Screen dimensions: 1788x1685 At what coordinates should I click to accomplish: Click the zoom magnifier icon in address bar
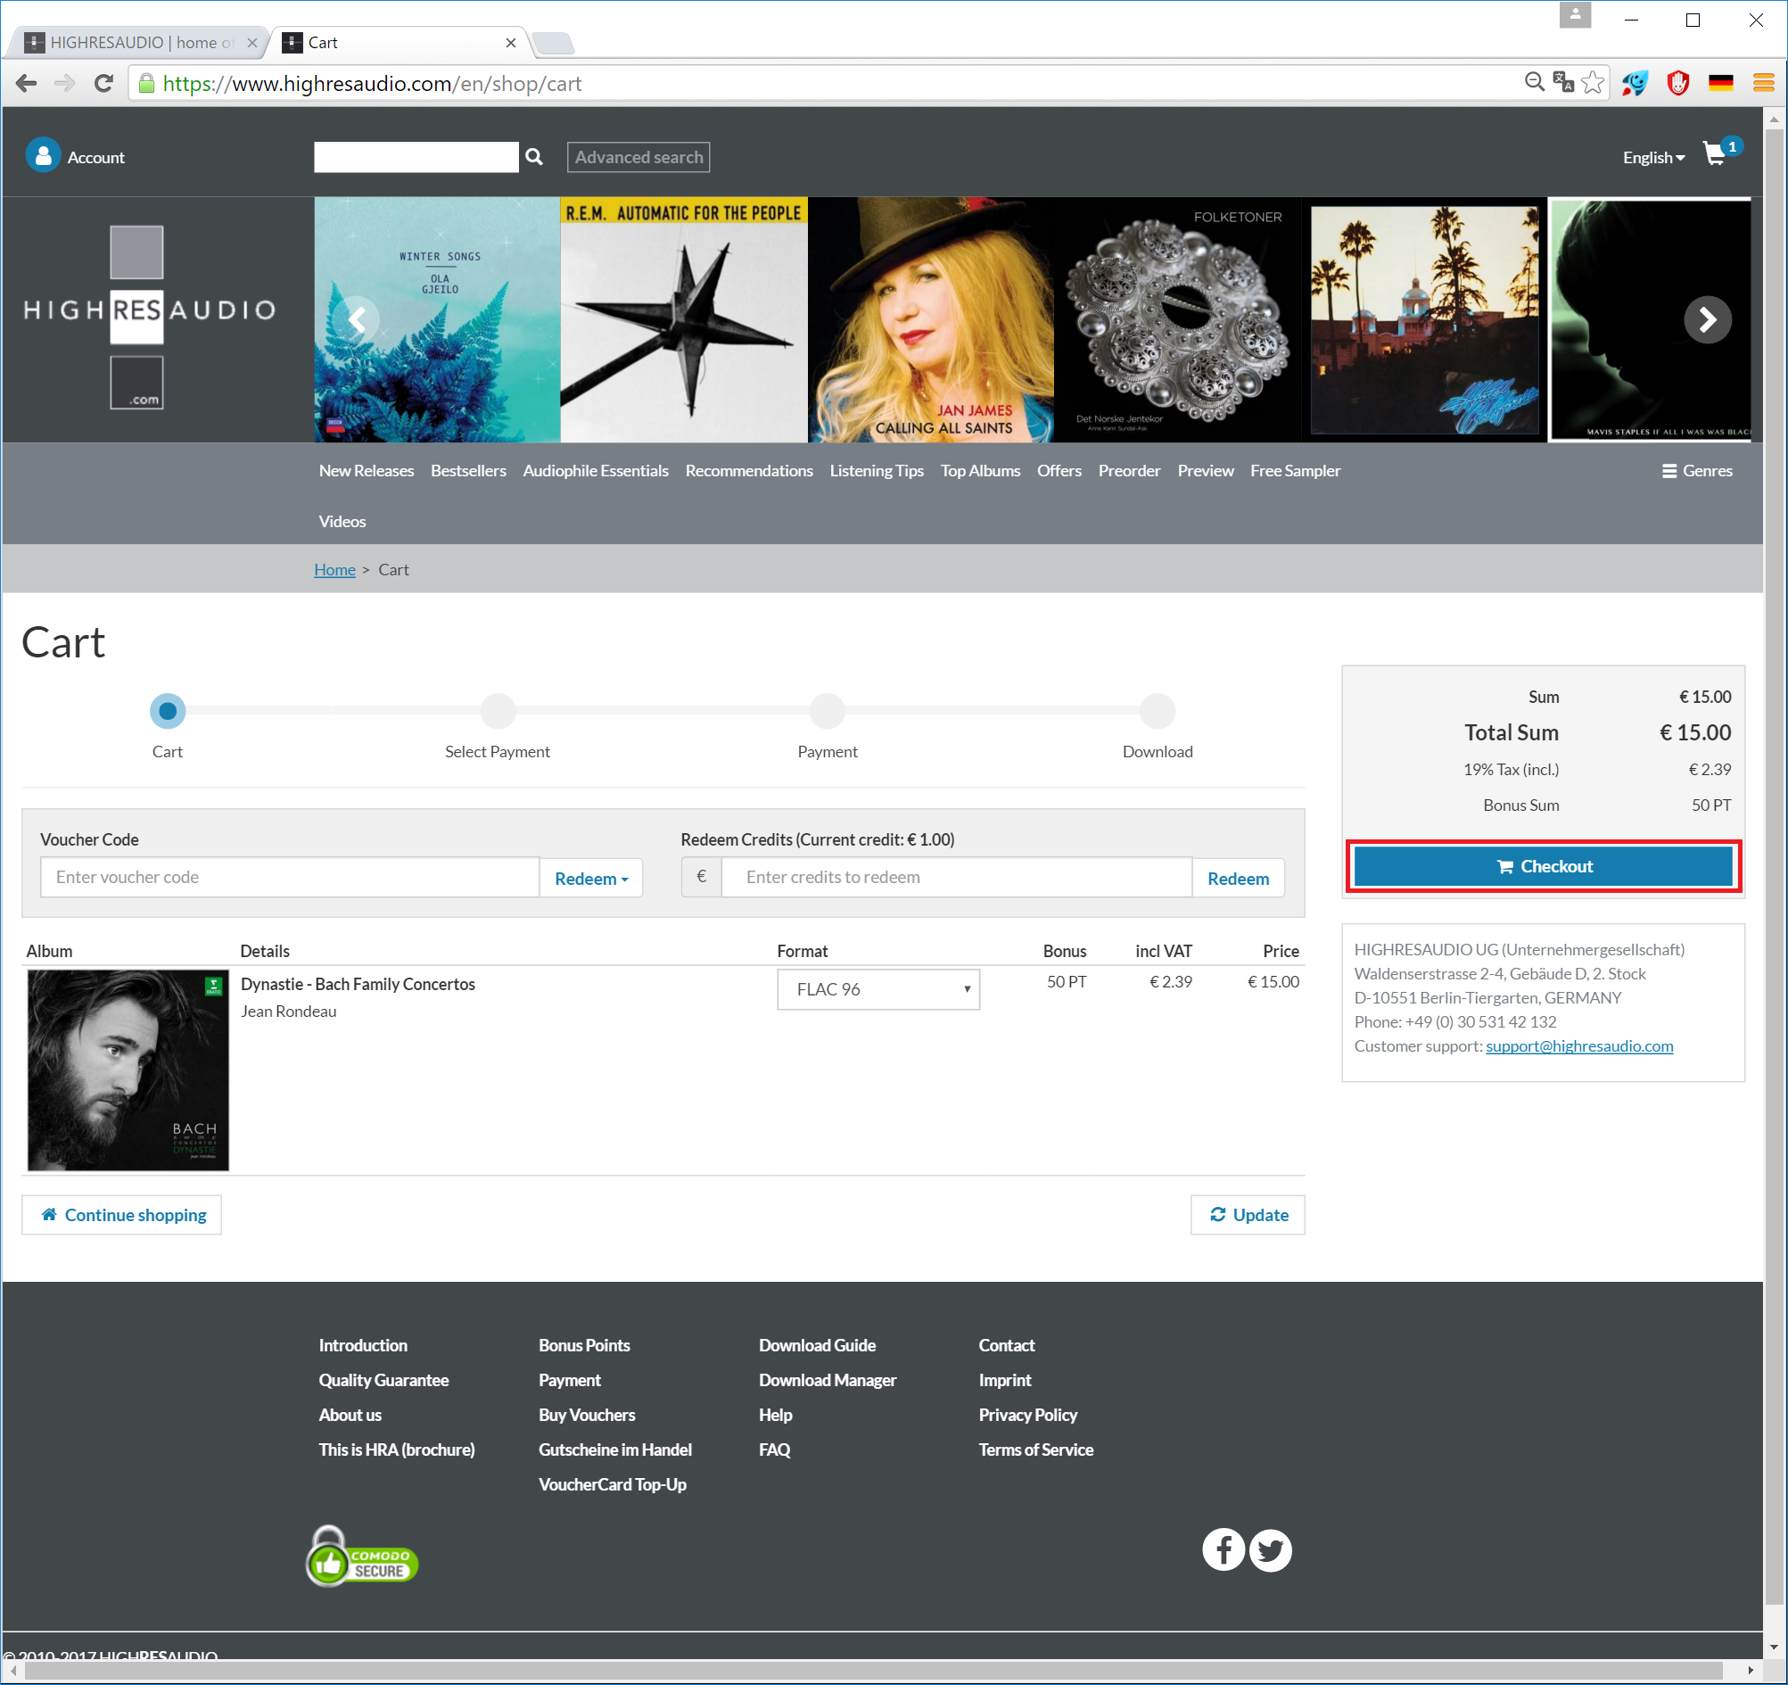pyautogui.click(x=1535, y=83)
